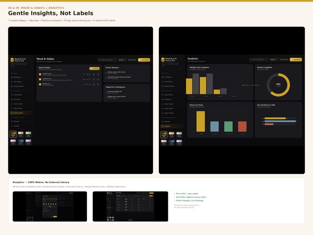Open Monthly Planner label in Analytics screenshot sidebar
313x235 pixels.
[170, 86]
